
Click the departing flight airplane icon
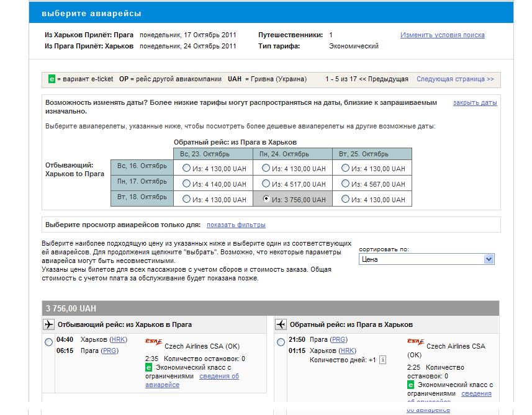point(49,324)
